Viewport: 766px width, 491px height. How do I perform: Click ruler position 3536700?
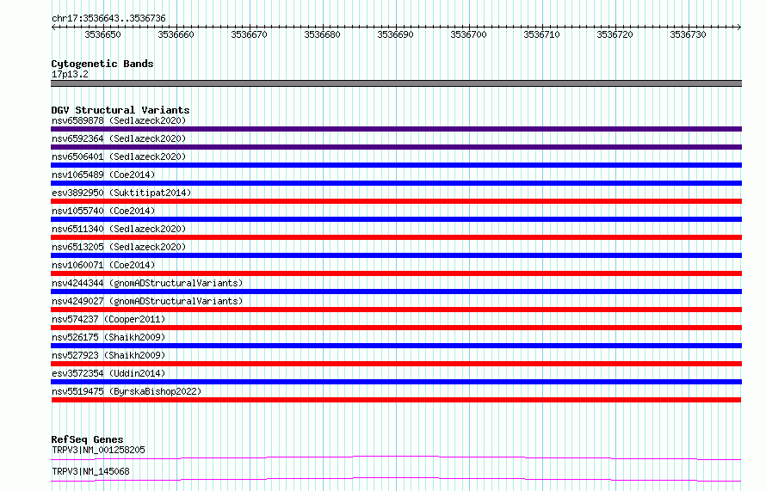468,34
